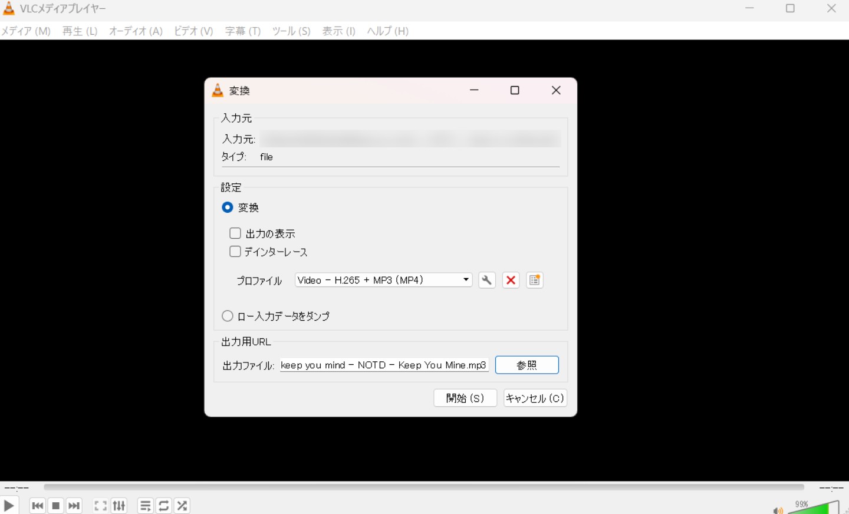Open オーディオ (A) menu
The image size is (849, 514).
coord(136,31)
